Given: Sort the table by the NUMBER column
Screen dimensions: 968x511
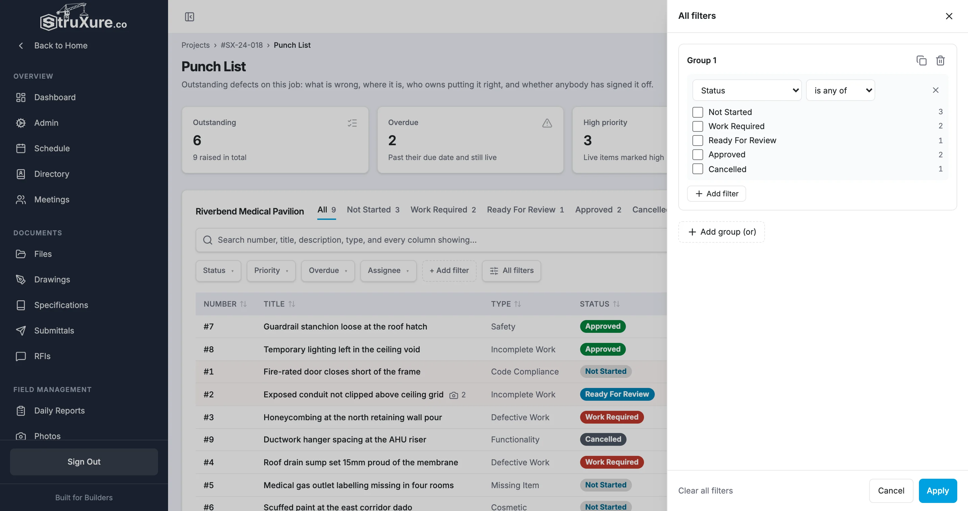Looking at the screenshot, I should pos(225,304).
